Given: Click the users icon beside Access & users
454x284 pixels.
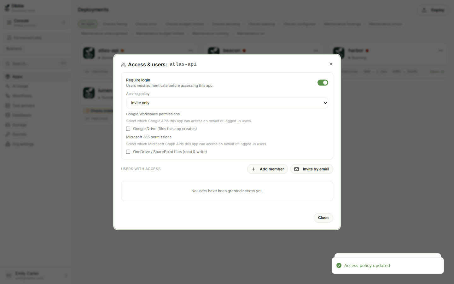Looking at the screenshot, I should 124,65.
